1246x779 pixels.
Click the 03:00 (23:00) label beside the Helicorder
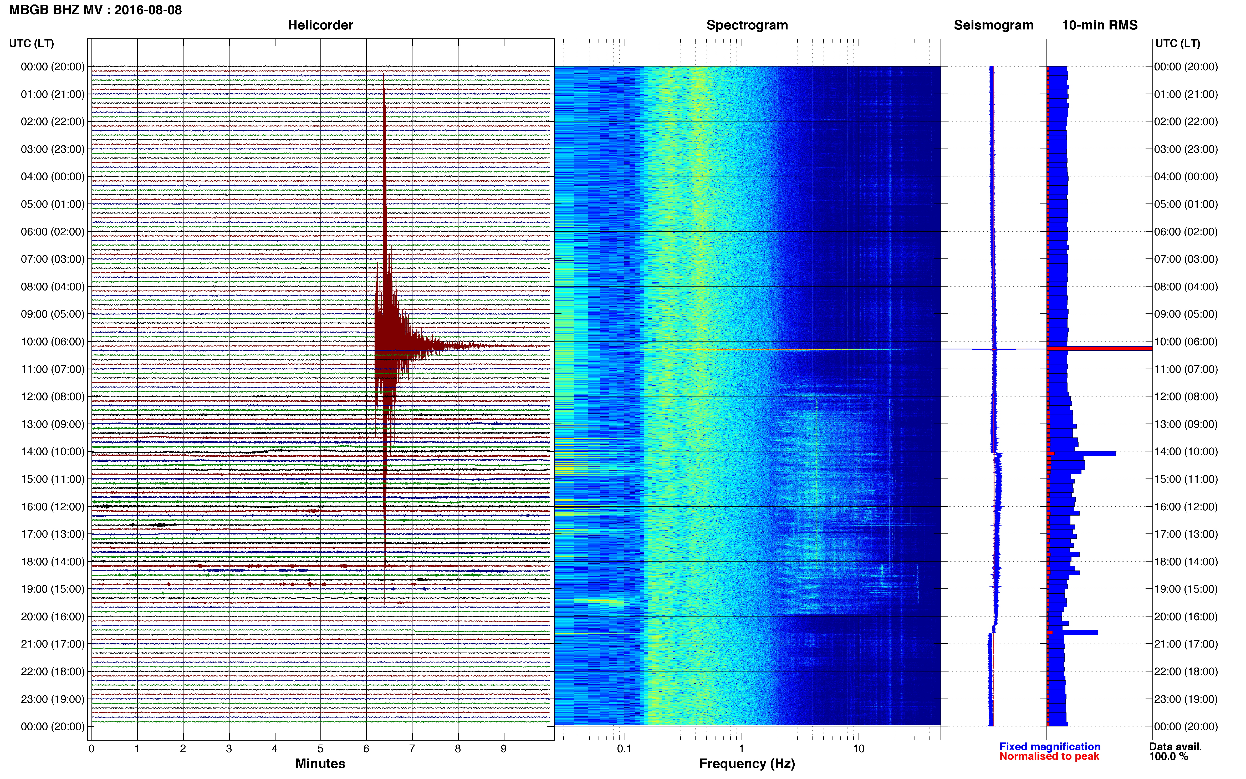(53, 149)
